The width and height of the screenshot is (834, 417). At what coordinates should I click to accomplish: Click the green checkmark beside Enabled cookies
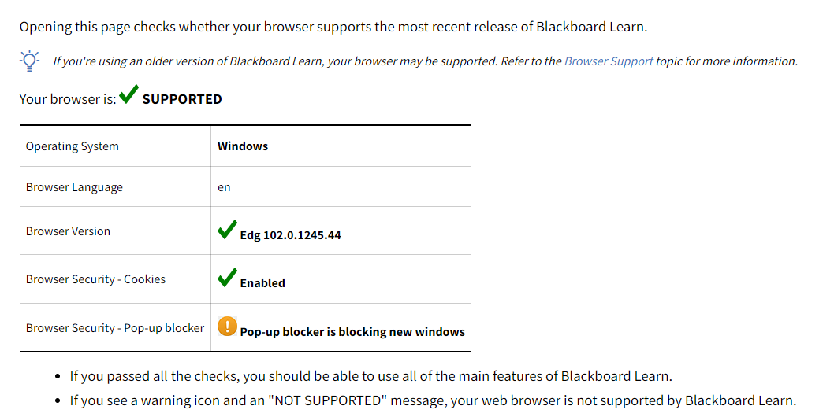[227, 277]
